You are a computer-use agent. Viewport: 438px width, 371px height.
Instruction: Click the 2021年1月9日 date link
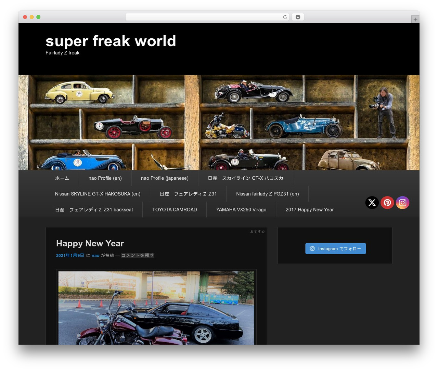coord(70,255)
